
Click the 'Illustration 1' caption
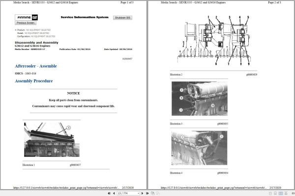click(x=29, y=165)
